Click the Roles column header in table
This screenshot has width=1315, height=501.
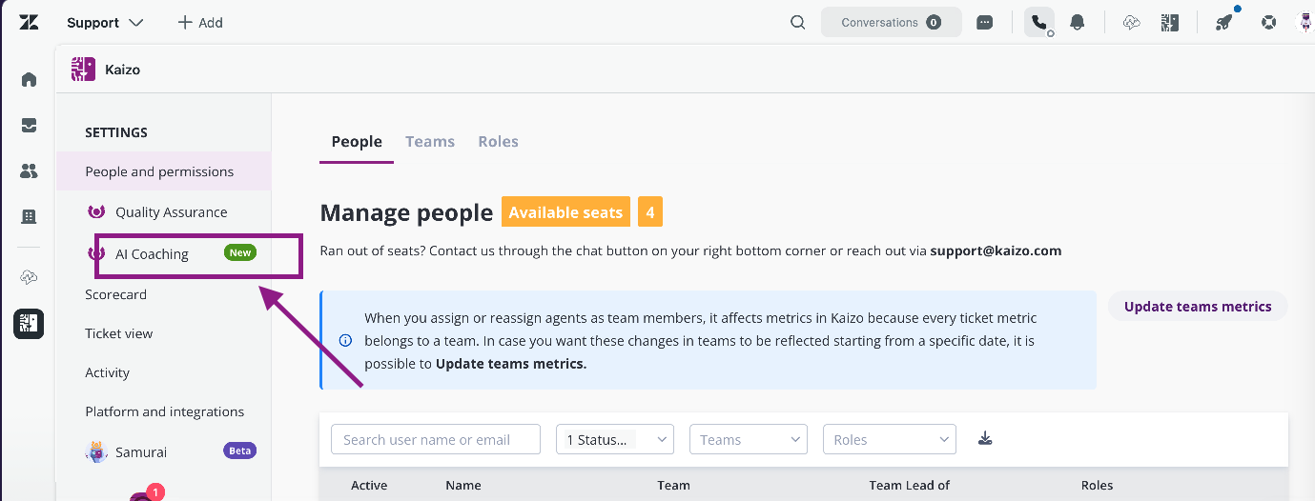(1098, 485)
